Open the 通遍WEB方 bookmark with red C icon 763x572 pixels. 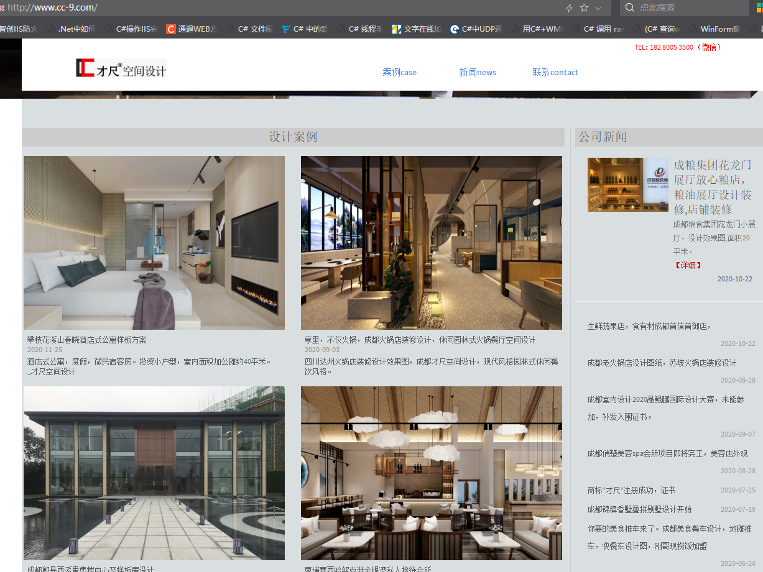192,29
